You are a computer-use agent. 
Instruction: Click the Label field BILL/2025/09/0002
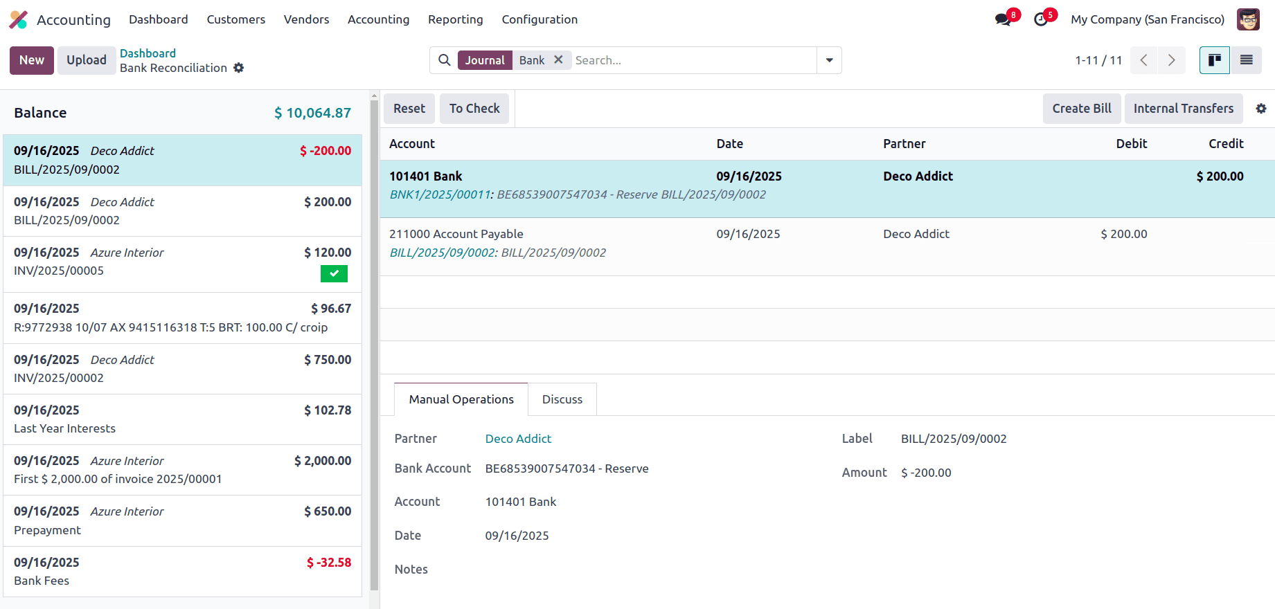click(954, 439)
